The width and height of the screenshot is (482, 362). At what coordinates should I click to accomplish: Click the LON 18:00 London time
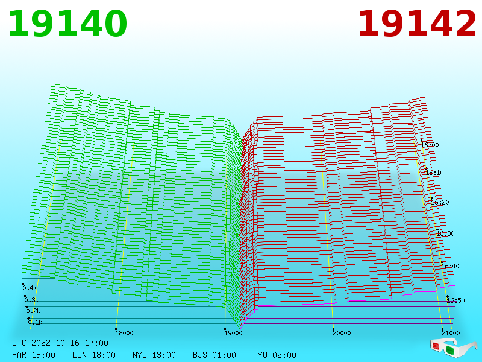click(x=94, y=355)
